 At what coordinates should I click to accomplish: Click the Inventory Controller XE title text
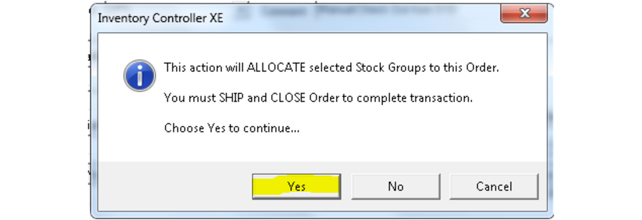(160, 18)
